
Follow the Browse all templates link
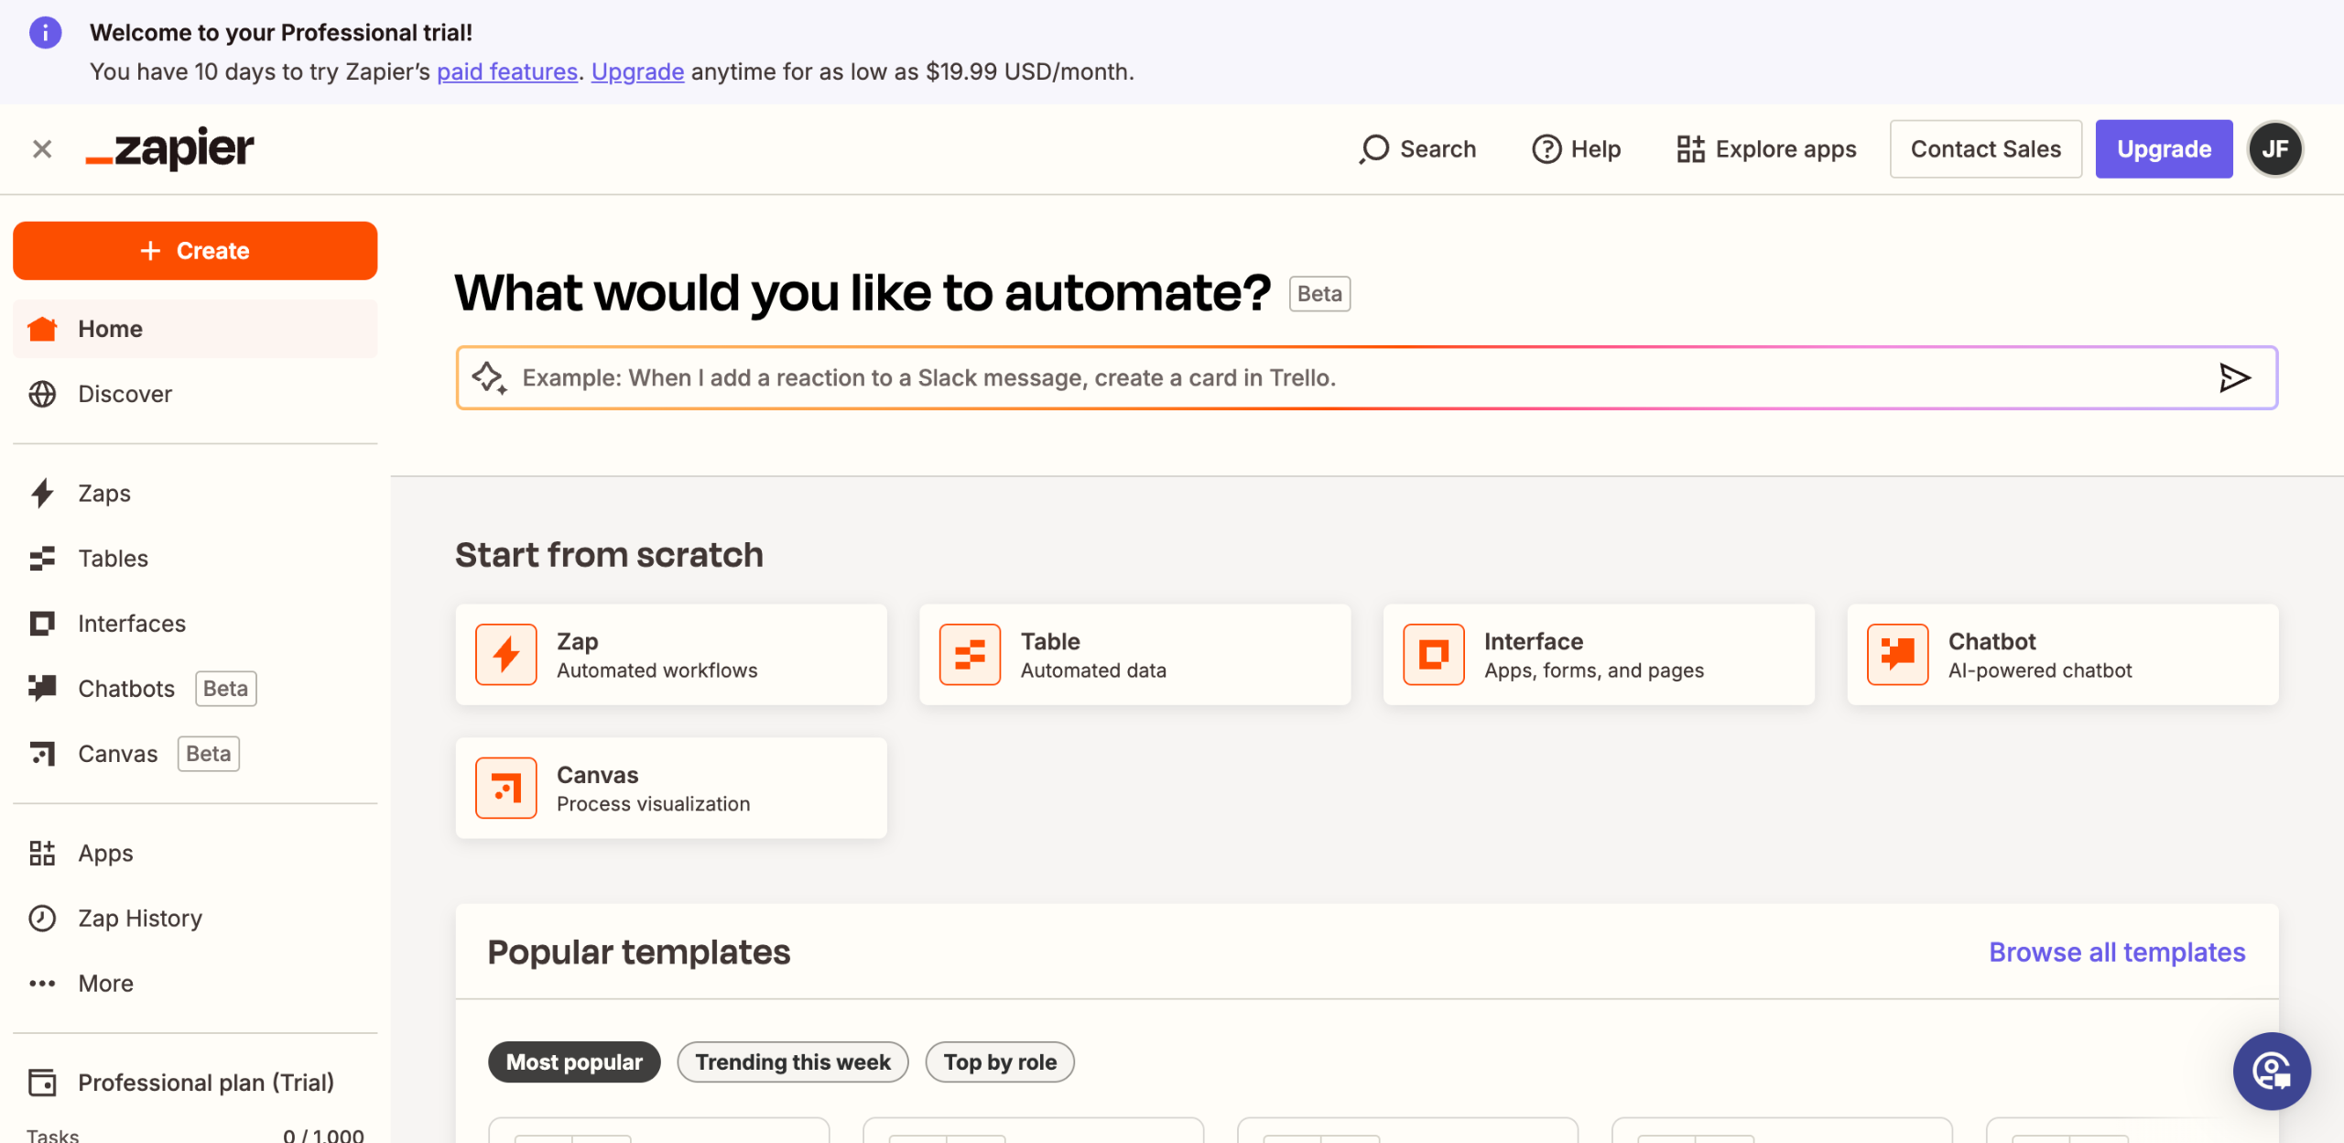(x=2117, y=952)
